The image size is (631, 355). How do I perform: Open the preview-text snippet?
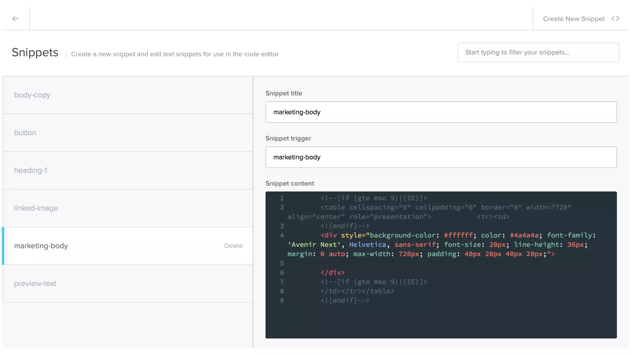click(35, 284)
